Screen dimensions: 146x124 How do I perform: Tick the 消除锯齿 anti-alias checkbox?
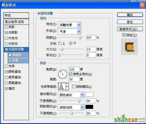[x=74, y=87]
